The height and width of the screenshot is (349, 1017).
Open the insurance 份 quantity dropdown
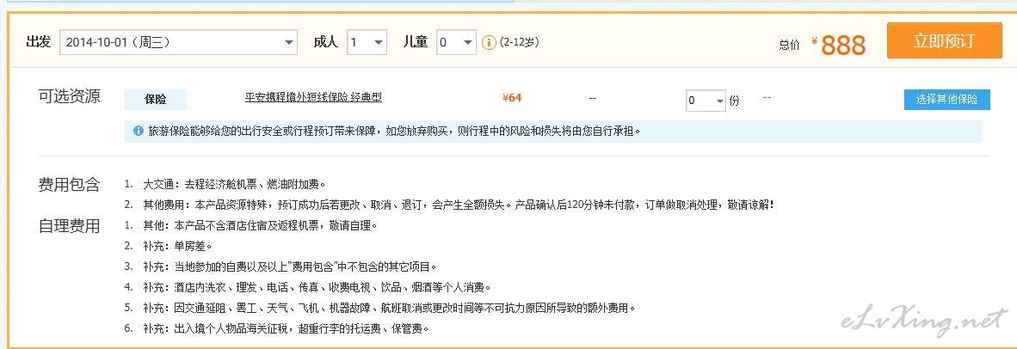(705, 101)
